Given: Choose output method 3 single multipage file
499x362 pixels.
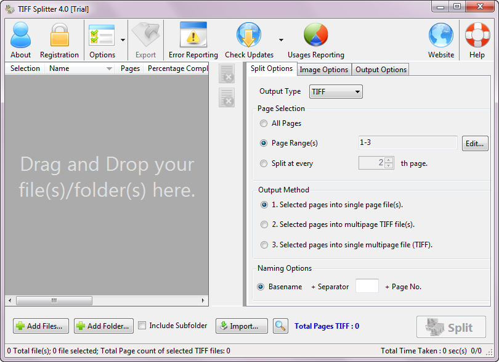Looking at the screenshot, I should (264, 244).
